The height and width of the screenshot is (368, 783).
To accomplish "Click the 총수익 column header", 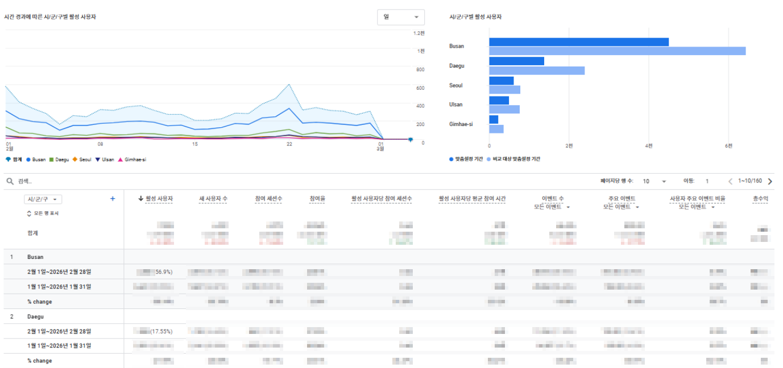I will [x=760, y=199].
